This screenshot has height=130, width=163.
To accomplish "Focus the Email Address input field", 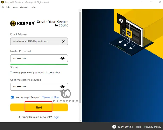I will click(39, 41).
